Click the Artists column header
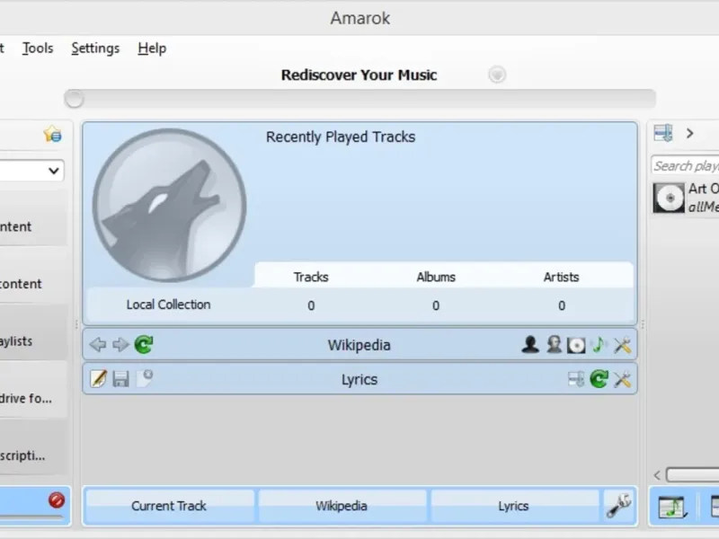This screenshot has height=539, width=719. [x=561, y=277]
